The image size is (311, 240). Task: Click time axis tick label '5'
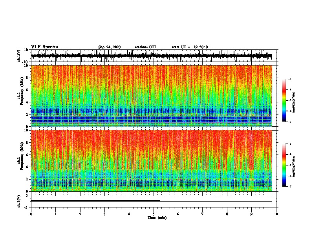tap(154, 214)
